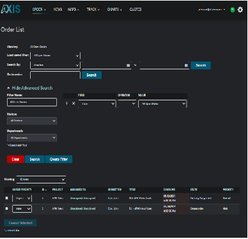Collapse the Hide Advanced Search section

30,88
